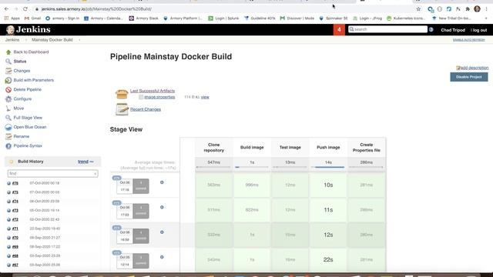Focus the Build History find field

point(52,173)
